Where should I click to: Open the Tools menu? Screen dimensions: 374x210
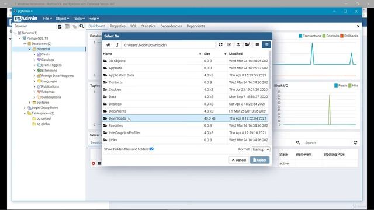coord(78,19)
